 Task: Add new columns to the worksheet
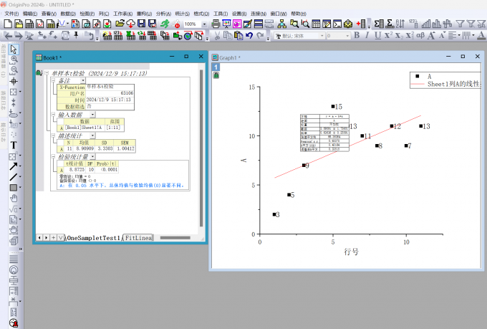361,24
